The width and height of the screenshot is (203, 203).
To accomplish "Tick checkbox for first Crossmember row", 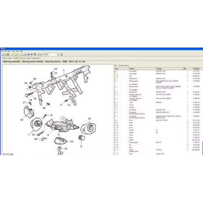I will [x=116, y=71].
